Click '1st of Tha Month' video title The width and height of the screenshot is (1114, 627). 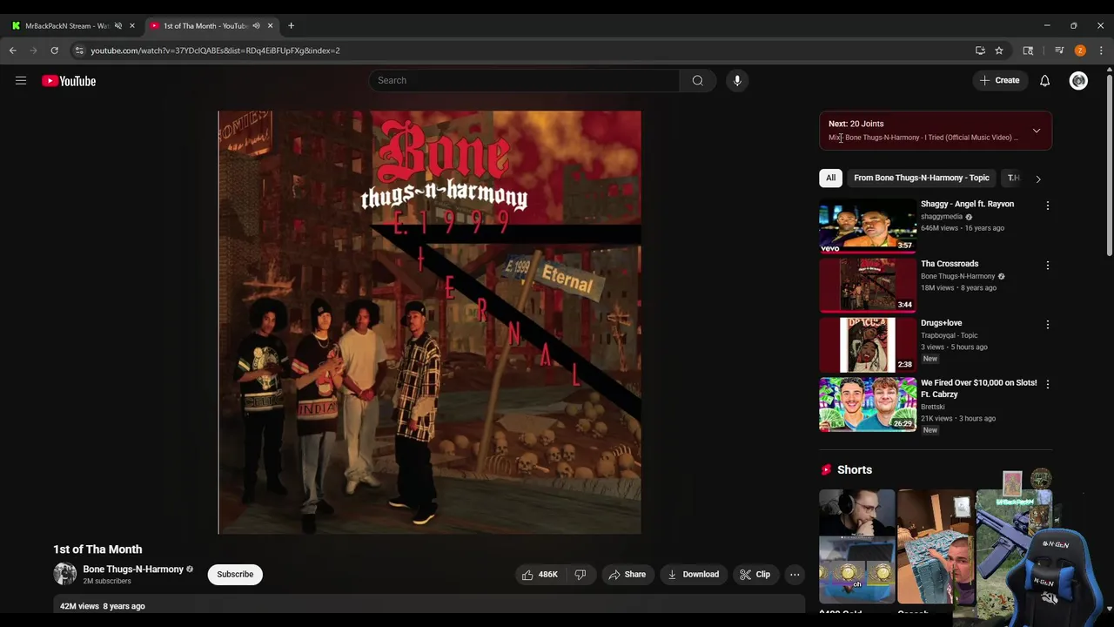click(97, 549)
